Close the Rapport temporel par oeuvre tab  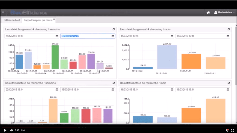click(x=54, y=19)
